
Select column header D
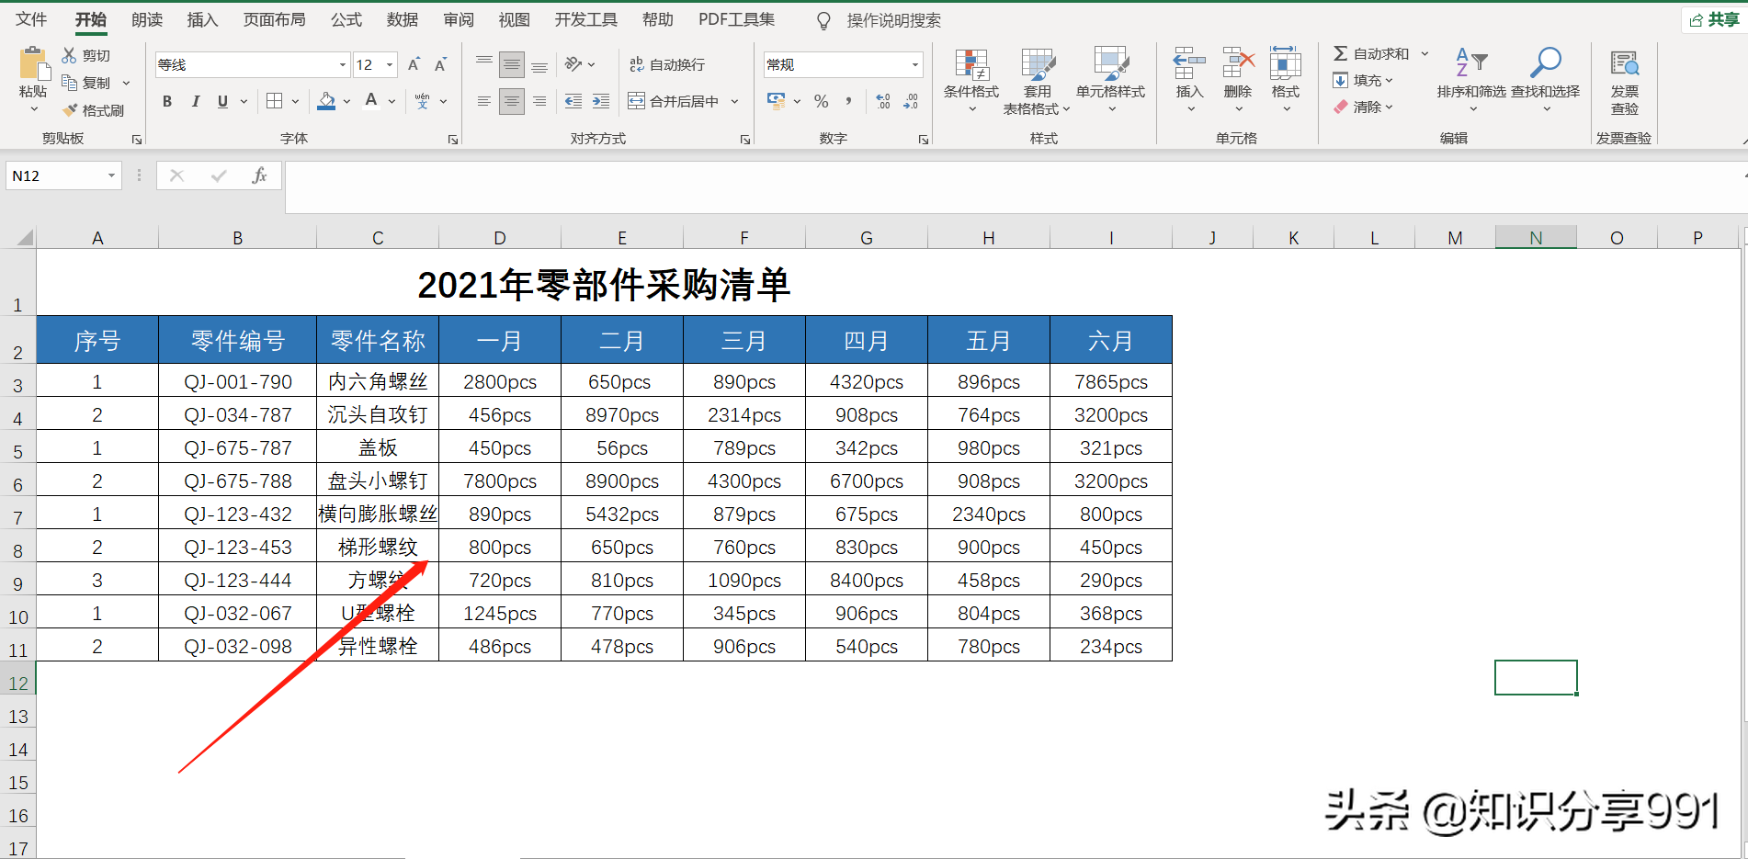point(500,238)
